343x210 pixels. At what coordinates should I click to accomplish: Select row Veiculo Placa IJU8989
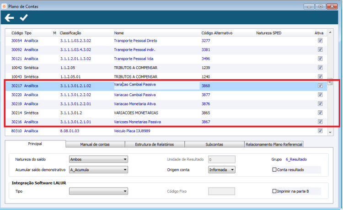click(166, 131)
